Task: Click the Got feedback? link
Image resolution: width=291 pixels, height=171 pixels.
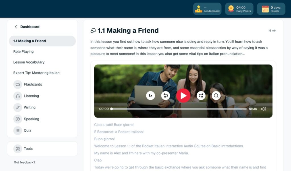Action: click(24, 162)
